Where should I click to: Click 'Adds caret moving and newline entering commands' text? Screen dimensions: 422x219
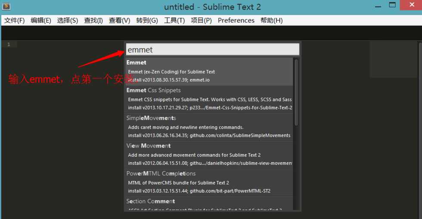click(x=186, y=127)
